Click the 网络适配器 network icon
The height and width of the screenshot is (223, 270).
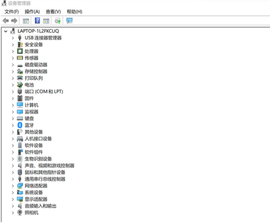point(20,186)
